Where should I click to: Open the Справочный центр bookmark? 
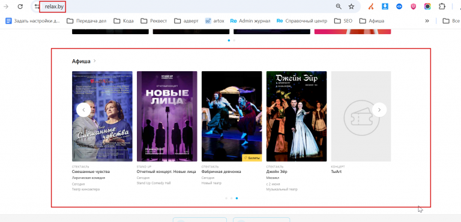pyautogui.click(x=302, y=21)
